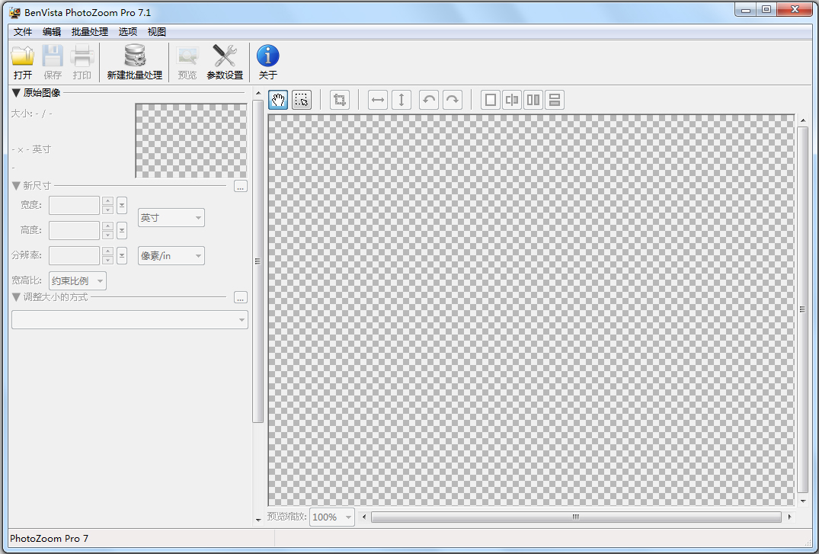Rotate image clockwise
The height and width of the screenshot is (554, 819).
tap(453, 100)
